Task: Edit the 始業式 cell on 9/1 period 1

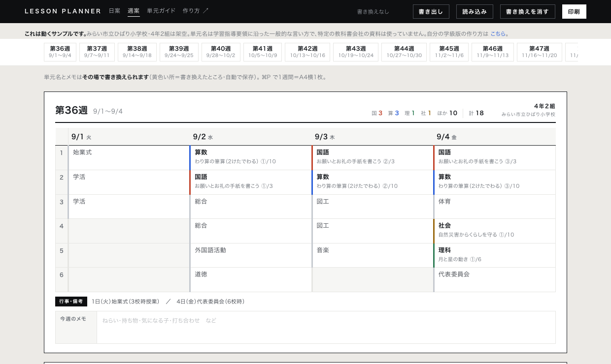Action: coord(129,157)
